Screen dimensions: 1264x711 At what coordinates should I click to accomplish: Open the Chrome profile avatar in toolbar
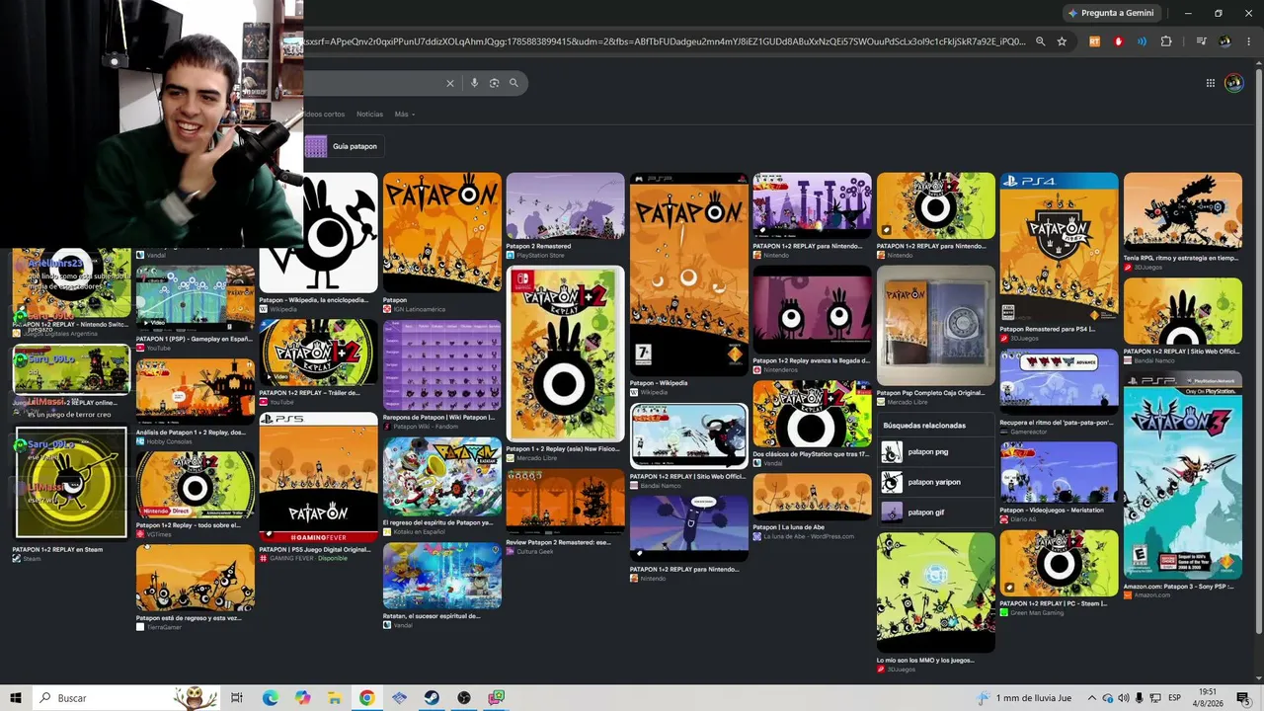(x=1225, y=41)
